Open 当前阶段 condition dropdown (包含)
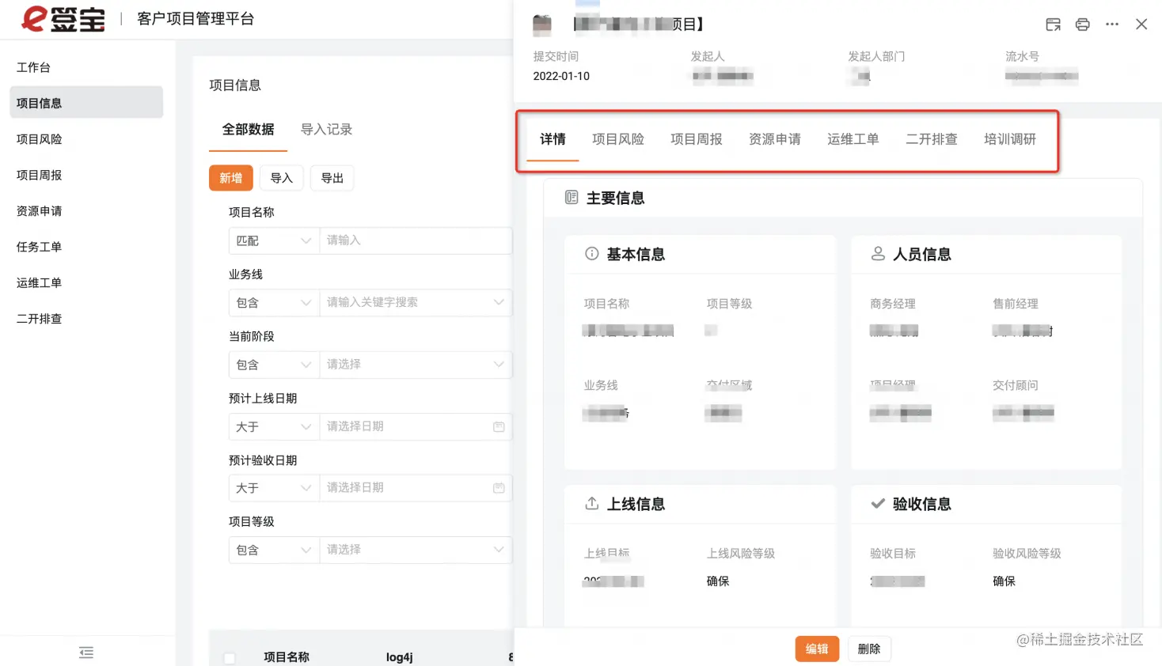1162x666 pixels. click(274, 365)
